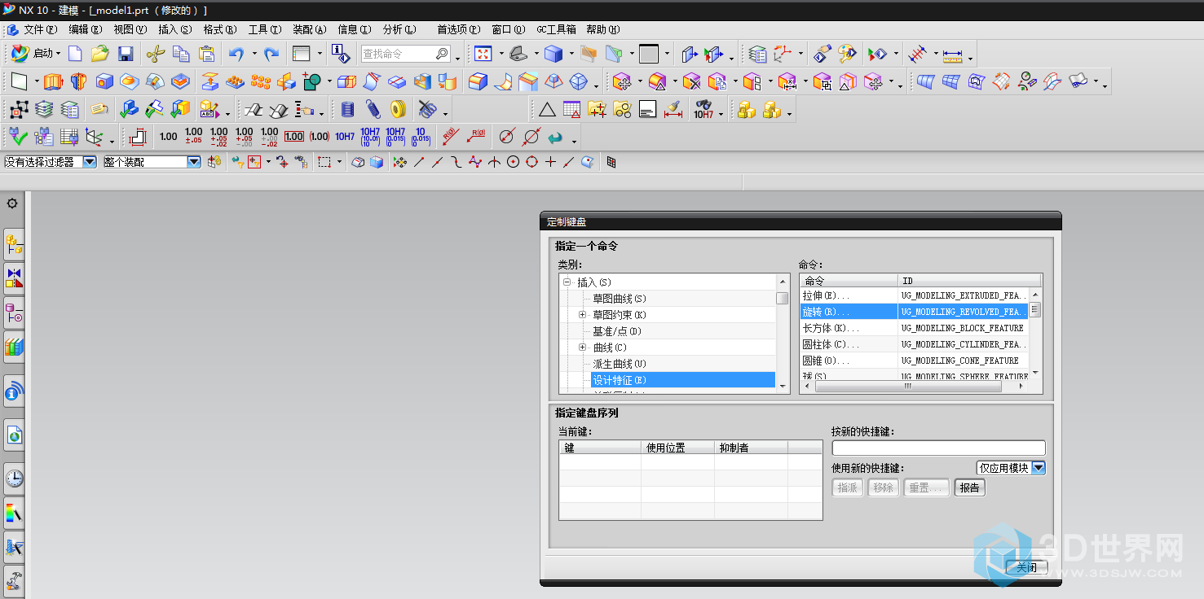Open the undo history dropdown arrow

254,54
